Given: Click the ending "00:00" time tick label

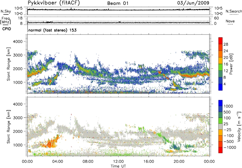Looking at the screenshot, I should coord(209,162).
